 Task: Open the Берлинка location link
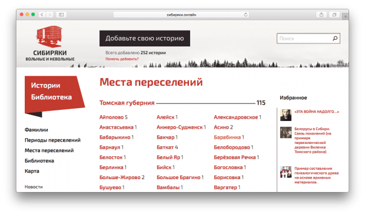111,167
